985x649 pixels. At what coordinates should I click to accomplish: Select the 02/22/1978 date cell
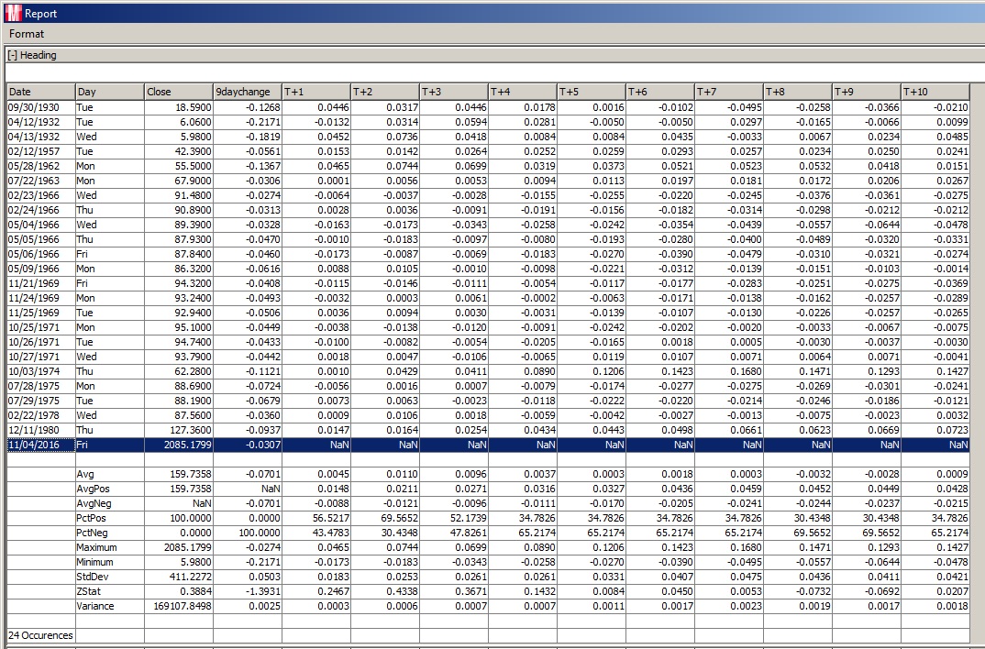[41, 415]
